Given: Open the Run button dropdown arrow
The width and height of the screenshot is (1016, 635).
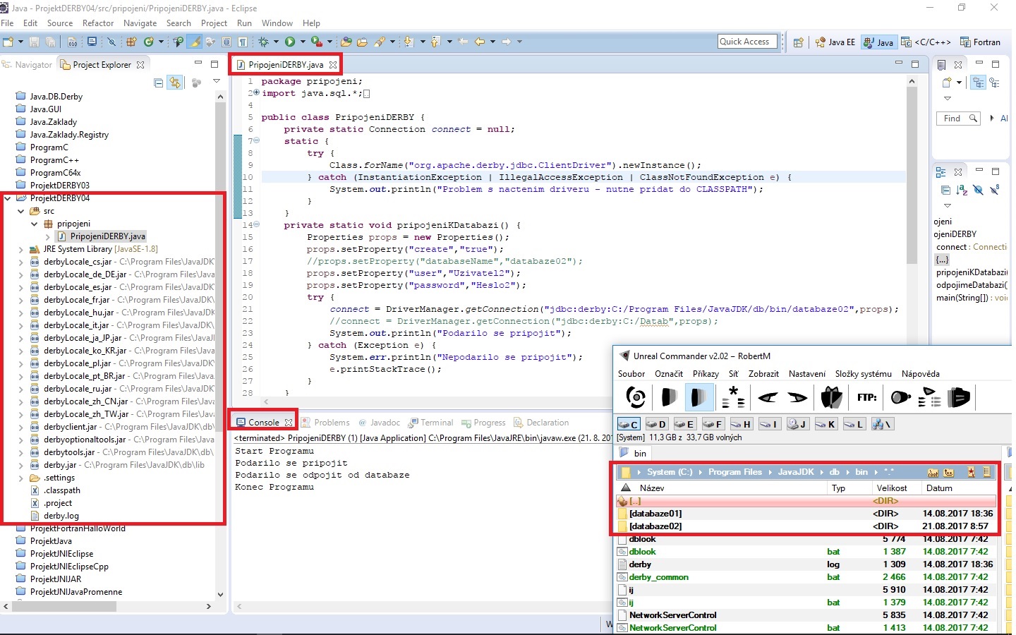Looking at the screenshot, I should pyautogui.click(x=302, y=42).
